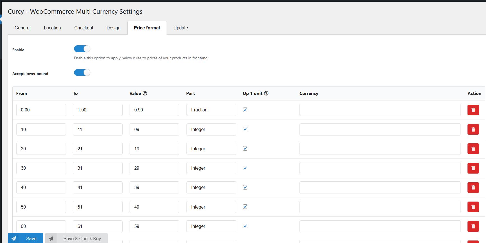The width and height of the screenshot is (486, 243).
Task: Switch to the Update tab
Action: 181,28
